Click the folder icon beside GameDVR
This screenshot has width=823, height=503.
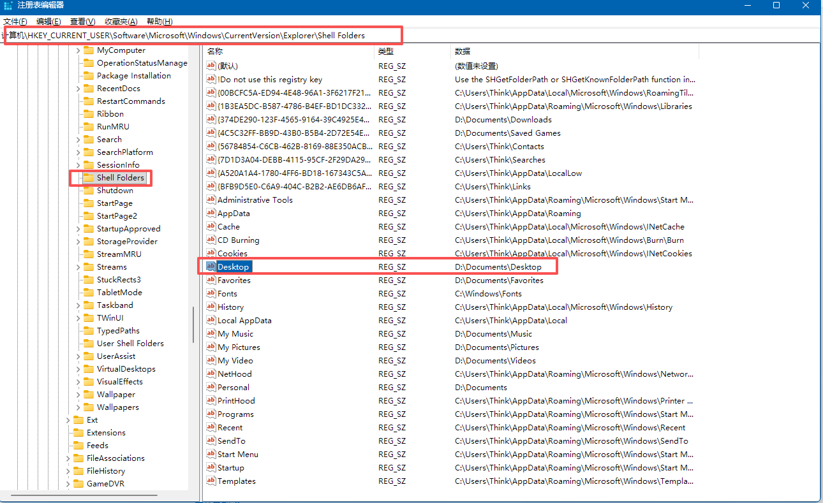click(x=78, y=484)
